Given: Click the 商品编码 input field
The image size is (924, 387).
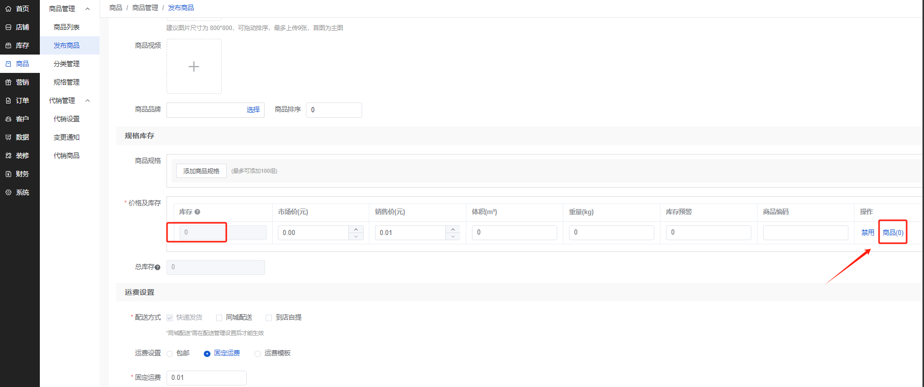Looking at the screenshot, I should coord(805,233).
